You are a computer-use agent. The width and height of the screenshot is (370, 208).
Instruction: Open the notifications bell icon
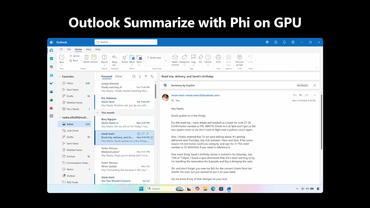point(284,42)
